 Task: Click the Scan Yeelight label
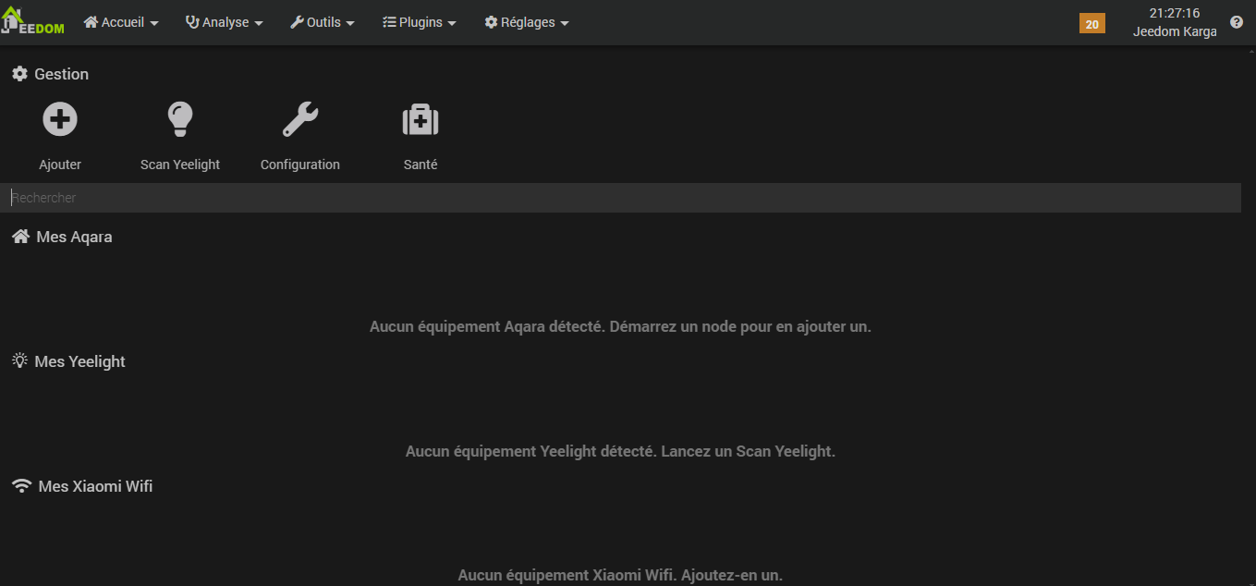(180, 165)
